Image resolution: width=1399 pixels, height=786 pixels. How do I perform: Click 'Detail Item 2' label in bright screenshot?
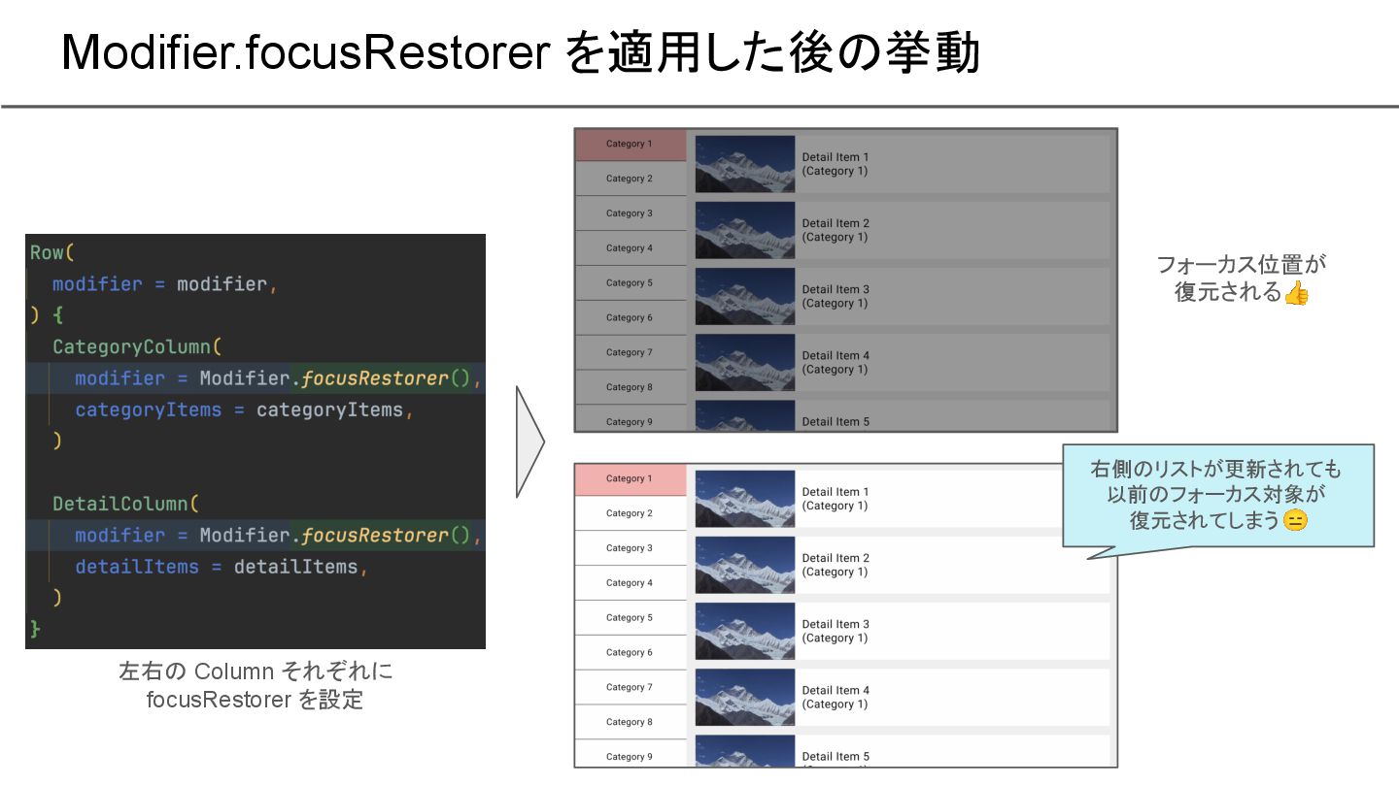coord(836,558)
